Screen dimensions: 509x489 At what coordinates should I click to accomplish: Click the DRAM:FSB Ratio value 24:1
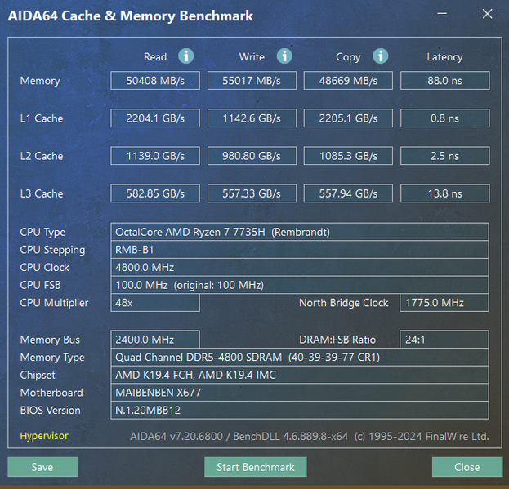[444, 340]
